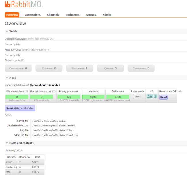Click Reset stats on all nodes
Screen dimensions: 187x176
20,108
